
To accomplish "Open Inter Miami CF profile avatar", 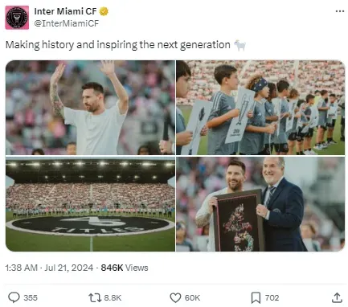I will pyautogui.click(x=17, y=18).
